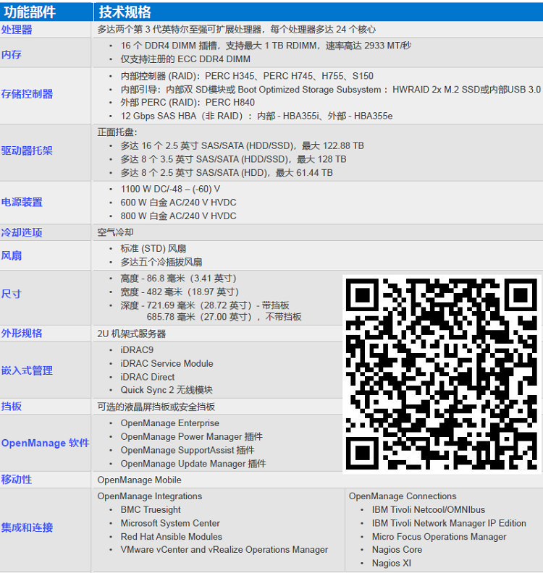Click the 冷却选项 row label
Image resolution: width=543 pixels, height=573 pixels.
coord(22,232)
